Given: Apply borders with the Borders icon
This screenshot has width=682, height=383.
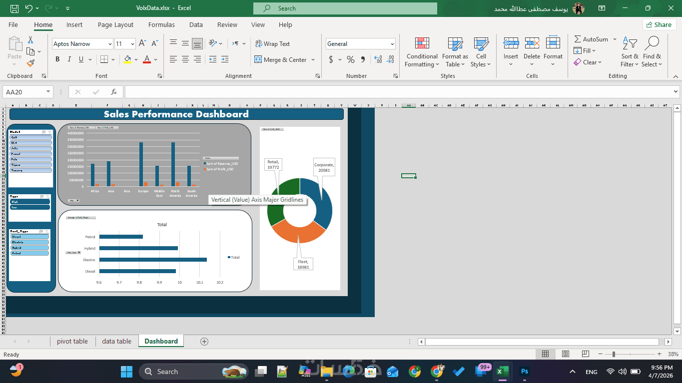Looking at the screenshot, I should click(x=103, y=59).
